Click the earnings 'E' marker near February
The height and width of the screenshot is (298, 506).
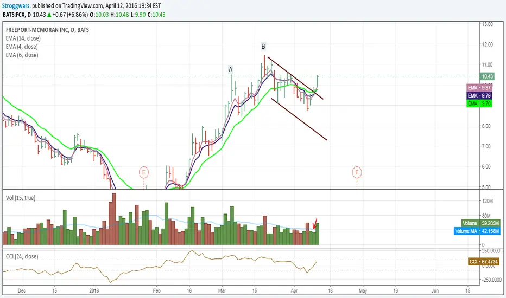click(x=144, y=172)
